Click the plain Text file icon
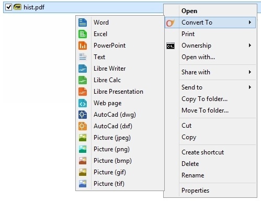261x201 pixels. [x=83, y=57]
